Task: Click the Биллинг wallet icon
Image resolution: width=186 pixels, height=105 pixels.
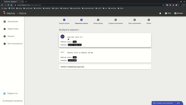Action: (5, 36)
